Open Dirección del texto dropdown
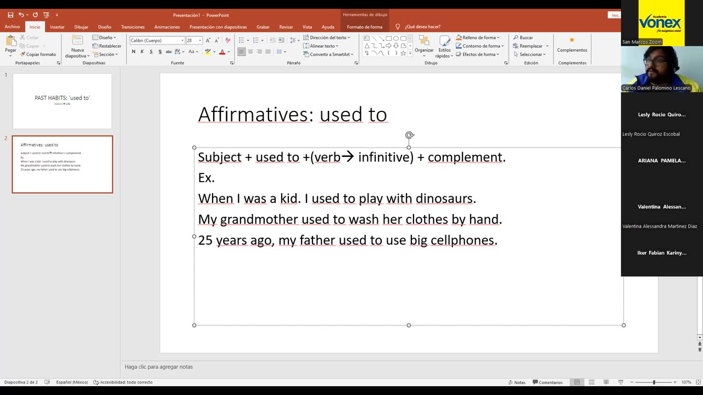The height and width of the screenshot is (395, 703). tap(326, 38)
